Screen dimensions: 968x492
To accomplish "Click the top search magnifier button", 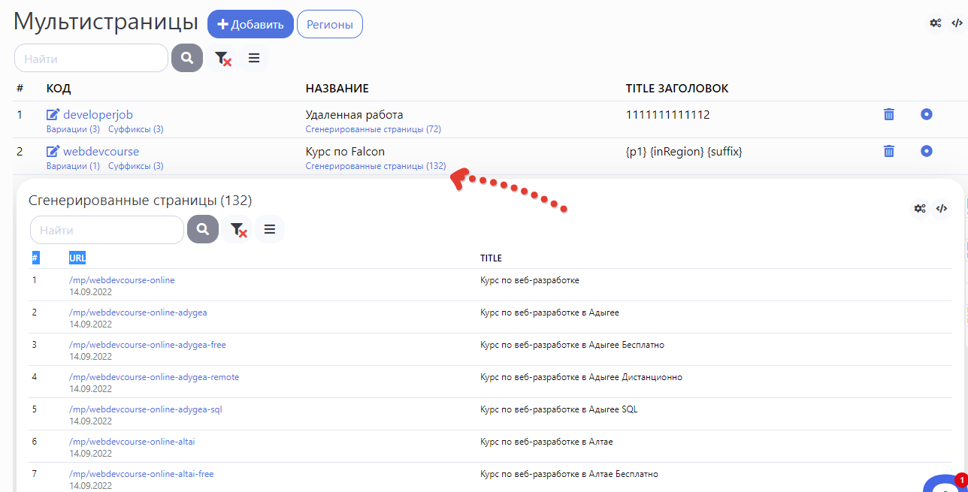I will (x=187, y=58).
